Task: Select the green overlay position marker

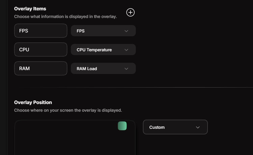Action: 122,126
